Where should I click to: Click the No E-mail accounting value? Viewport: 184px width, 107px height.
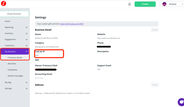[39, 78]
